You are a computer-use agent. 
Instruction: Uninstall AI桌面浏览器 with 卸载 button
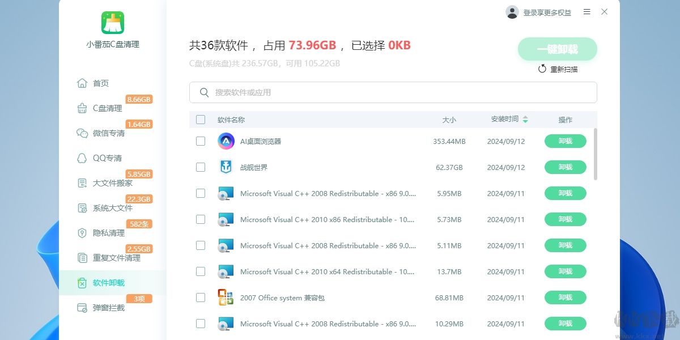tap(566, 141)
